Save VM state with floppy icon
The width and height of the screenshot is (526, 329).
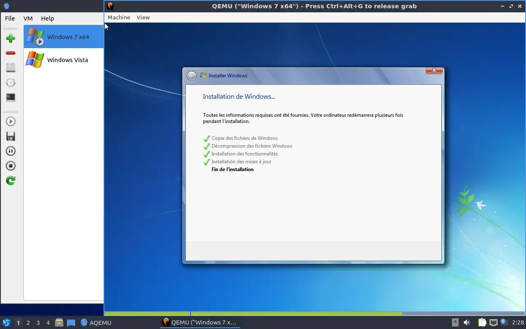[x=11, y=136]
